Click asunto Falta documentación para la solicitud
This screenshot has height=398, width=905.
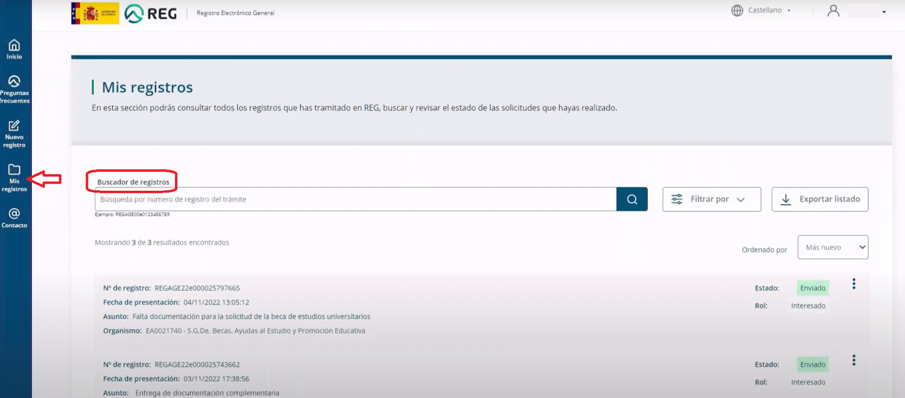click(x=251, y=316)
